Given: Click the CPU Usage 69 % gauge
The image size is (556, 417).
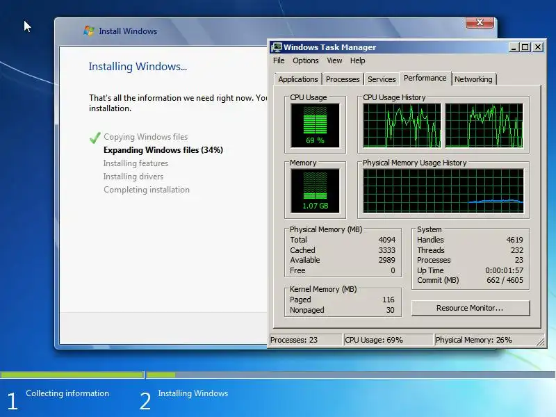Looking at the screenshot, I should click(315, 126).
